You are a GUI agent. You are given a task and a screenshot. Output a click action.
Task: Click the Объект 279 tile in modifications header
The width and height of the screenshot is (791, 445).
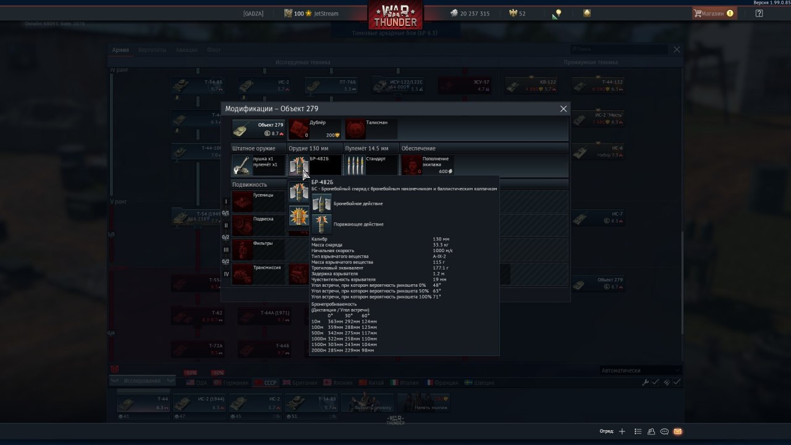click(x=258, y=129)
